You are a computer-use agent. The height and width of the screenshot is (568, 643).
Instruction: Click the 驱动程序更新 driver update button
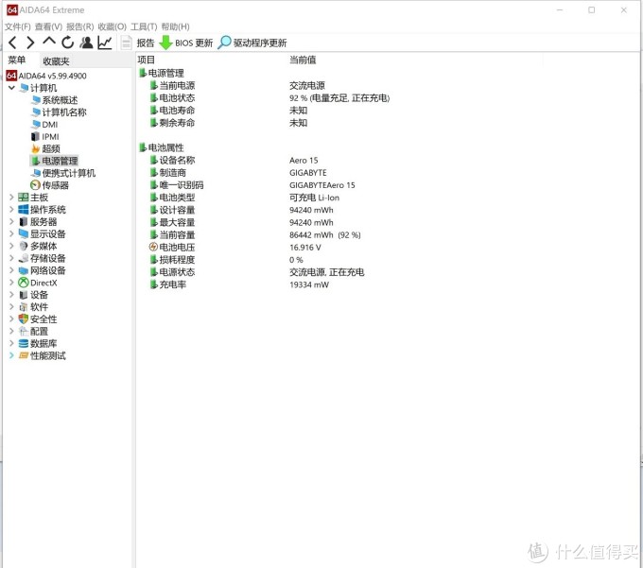click(x=252, y=43)
